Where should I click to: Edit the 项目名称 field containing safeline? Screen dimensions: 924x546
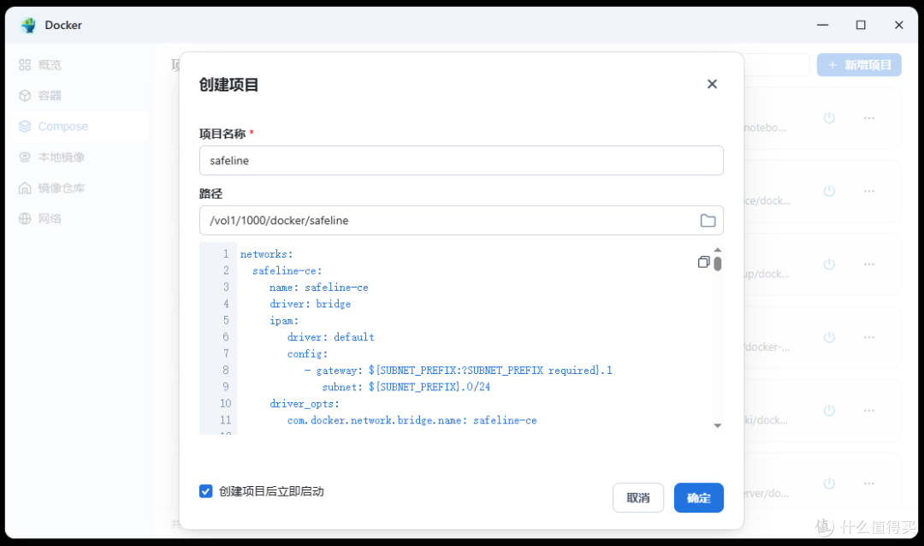[x=461, y=160]
